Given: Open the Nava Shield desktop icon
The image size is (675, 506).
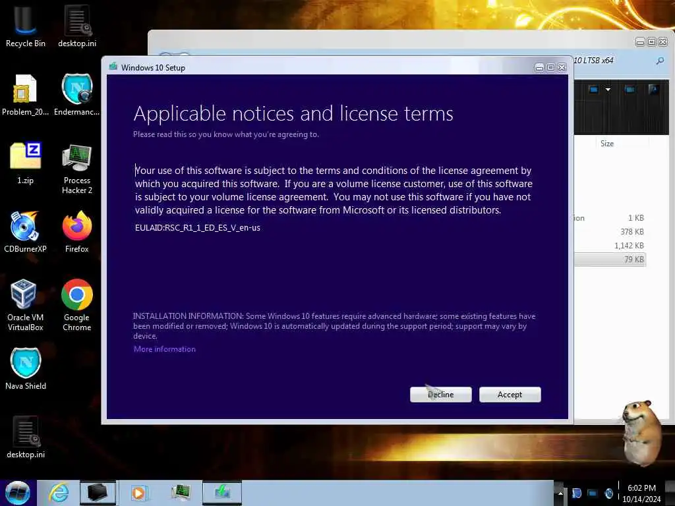Looking at the screenshot, I should click(x=26, y=368).
